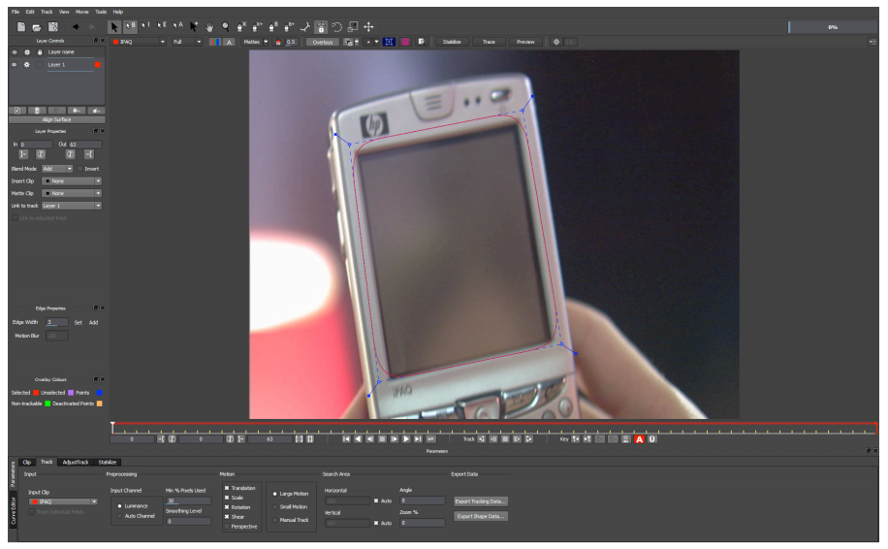888x549 pixels.
Task: Open the IPAQ clip dropdown in view toolbar
Action: point(139,42)
